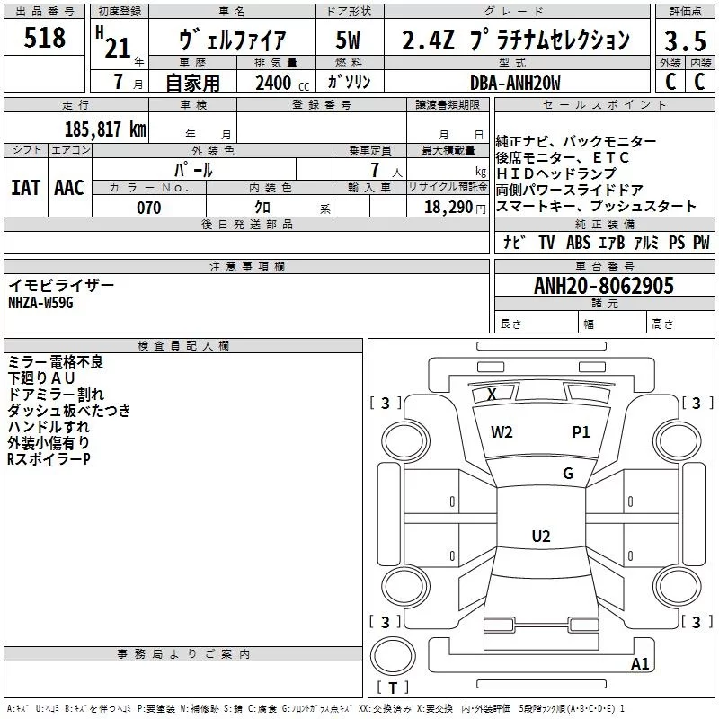Screen dimensions: 719x719
Task: Click the car name ヴェルファイア
Action: pos(232,40)
